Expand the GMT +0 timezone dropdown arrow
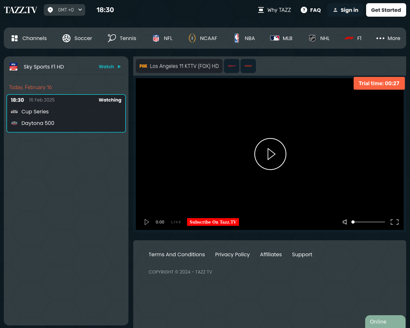 pyautogui.click(x=80, y=10)
